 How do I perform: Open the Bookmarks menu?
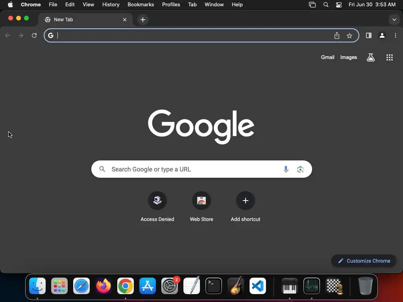click(x=140, y=5)
